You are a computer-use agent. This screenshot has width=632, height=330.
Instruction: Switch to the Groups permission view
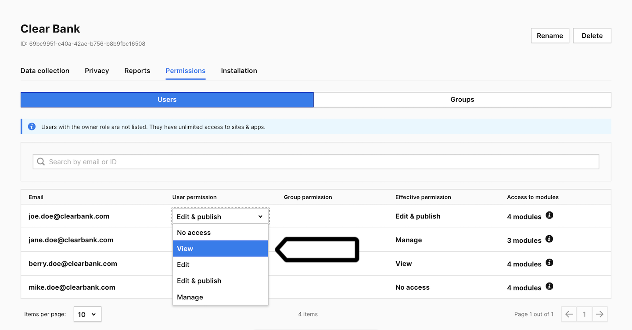point(462,100)
